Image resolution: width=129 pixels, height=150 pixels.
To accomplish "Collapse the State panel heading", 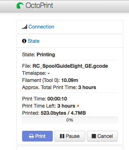I will click(x=33, y=41).
